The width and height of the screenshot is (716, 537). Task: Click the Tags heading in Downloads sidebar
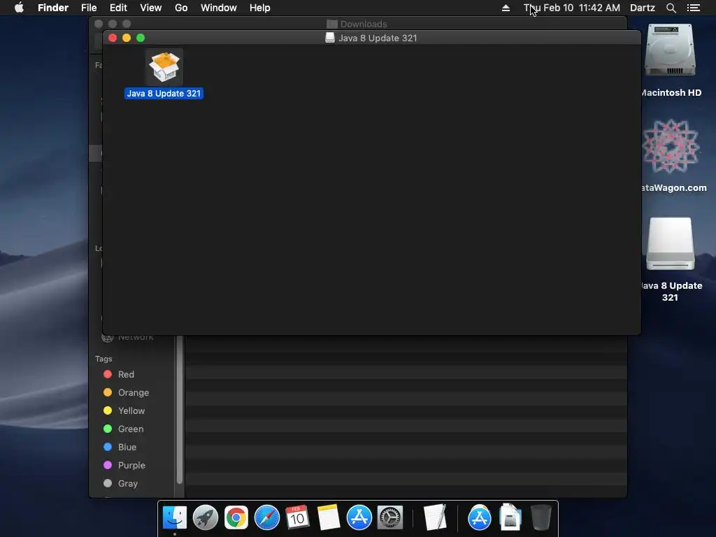[103, 359]
